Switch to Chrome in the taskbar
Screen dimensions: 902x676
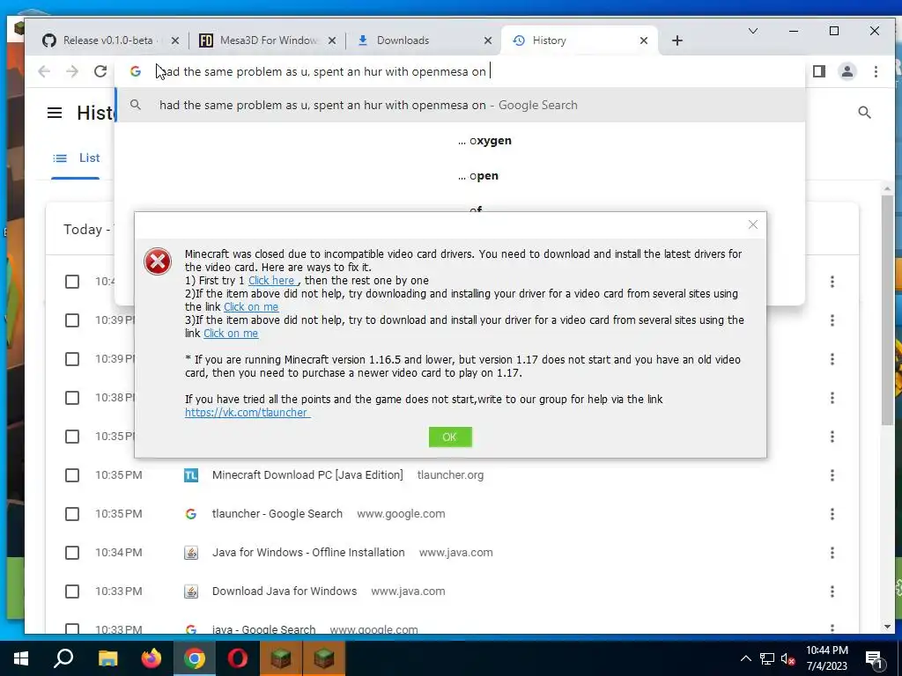(195, 658)
